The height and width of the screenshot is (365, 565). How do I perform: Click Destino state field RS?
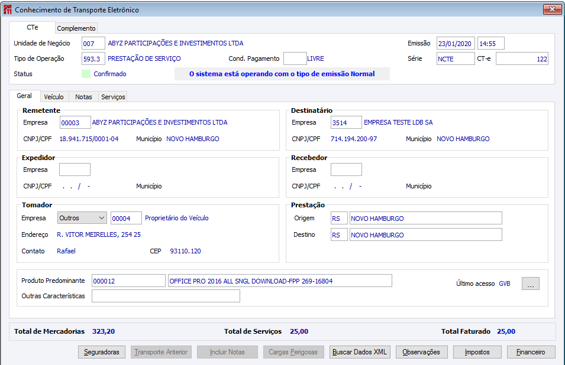[x=339, y=234]
